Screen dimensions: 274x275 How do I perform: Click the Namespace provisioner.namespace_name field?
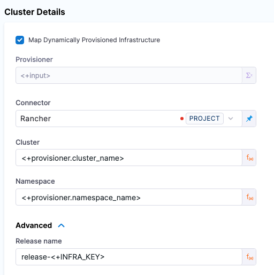129,197
